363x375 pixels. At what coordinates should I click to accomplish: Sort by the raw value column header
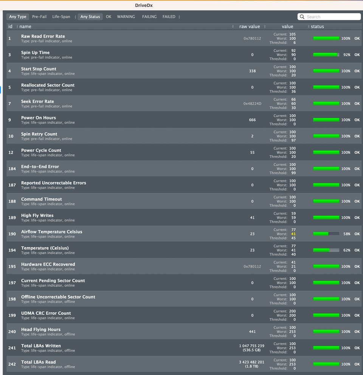pos(250,26)
